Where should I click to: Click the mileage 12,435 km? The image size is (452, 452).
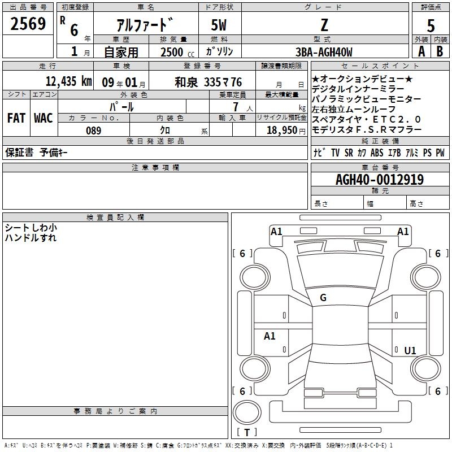pos(68,81)
